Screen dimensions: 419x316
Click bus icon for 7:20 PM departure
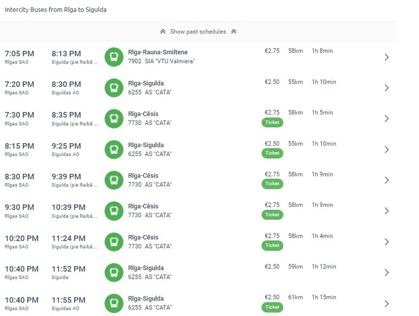coord(114,87)
